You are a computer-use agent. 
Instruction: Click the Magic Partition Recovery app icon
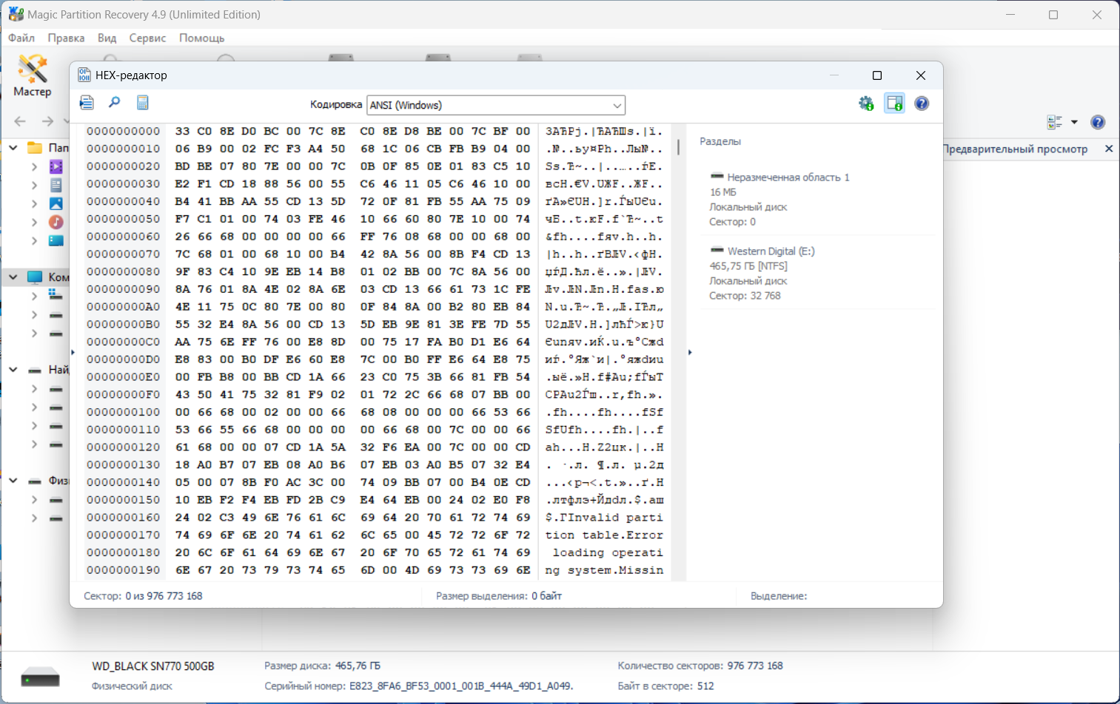tap(16, 14)
